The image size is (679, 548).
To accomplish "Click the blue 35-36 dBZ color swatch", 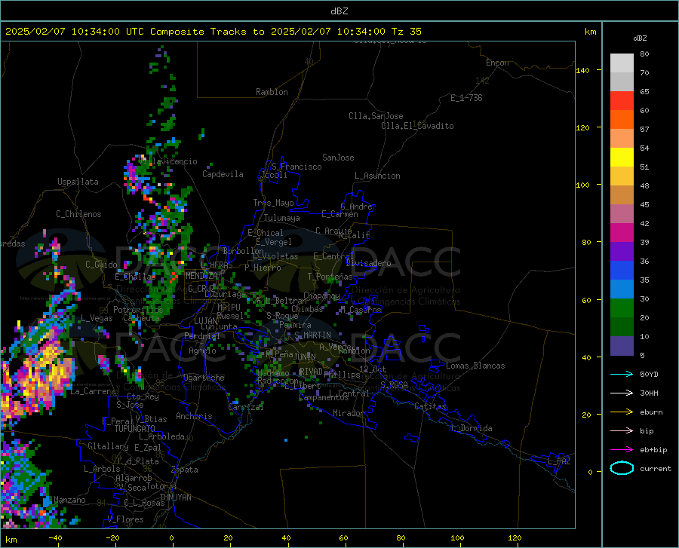I will pyautogui.click(x=622, y=271).
